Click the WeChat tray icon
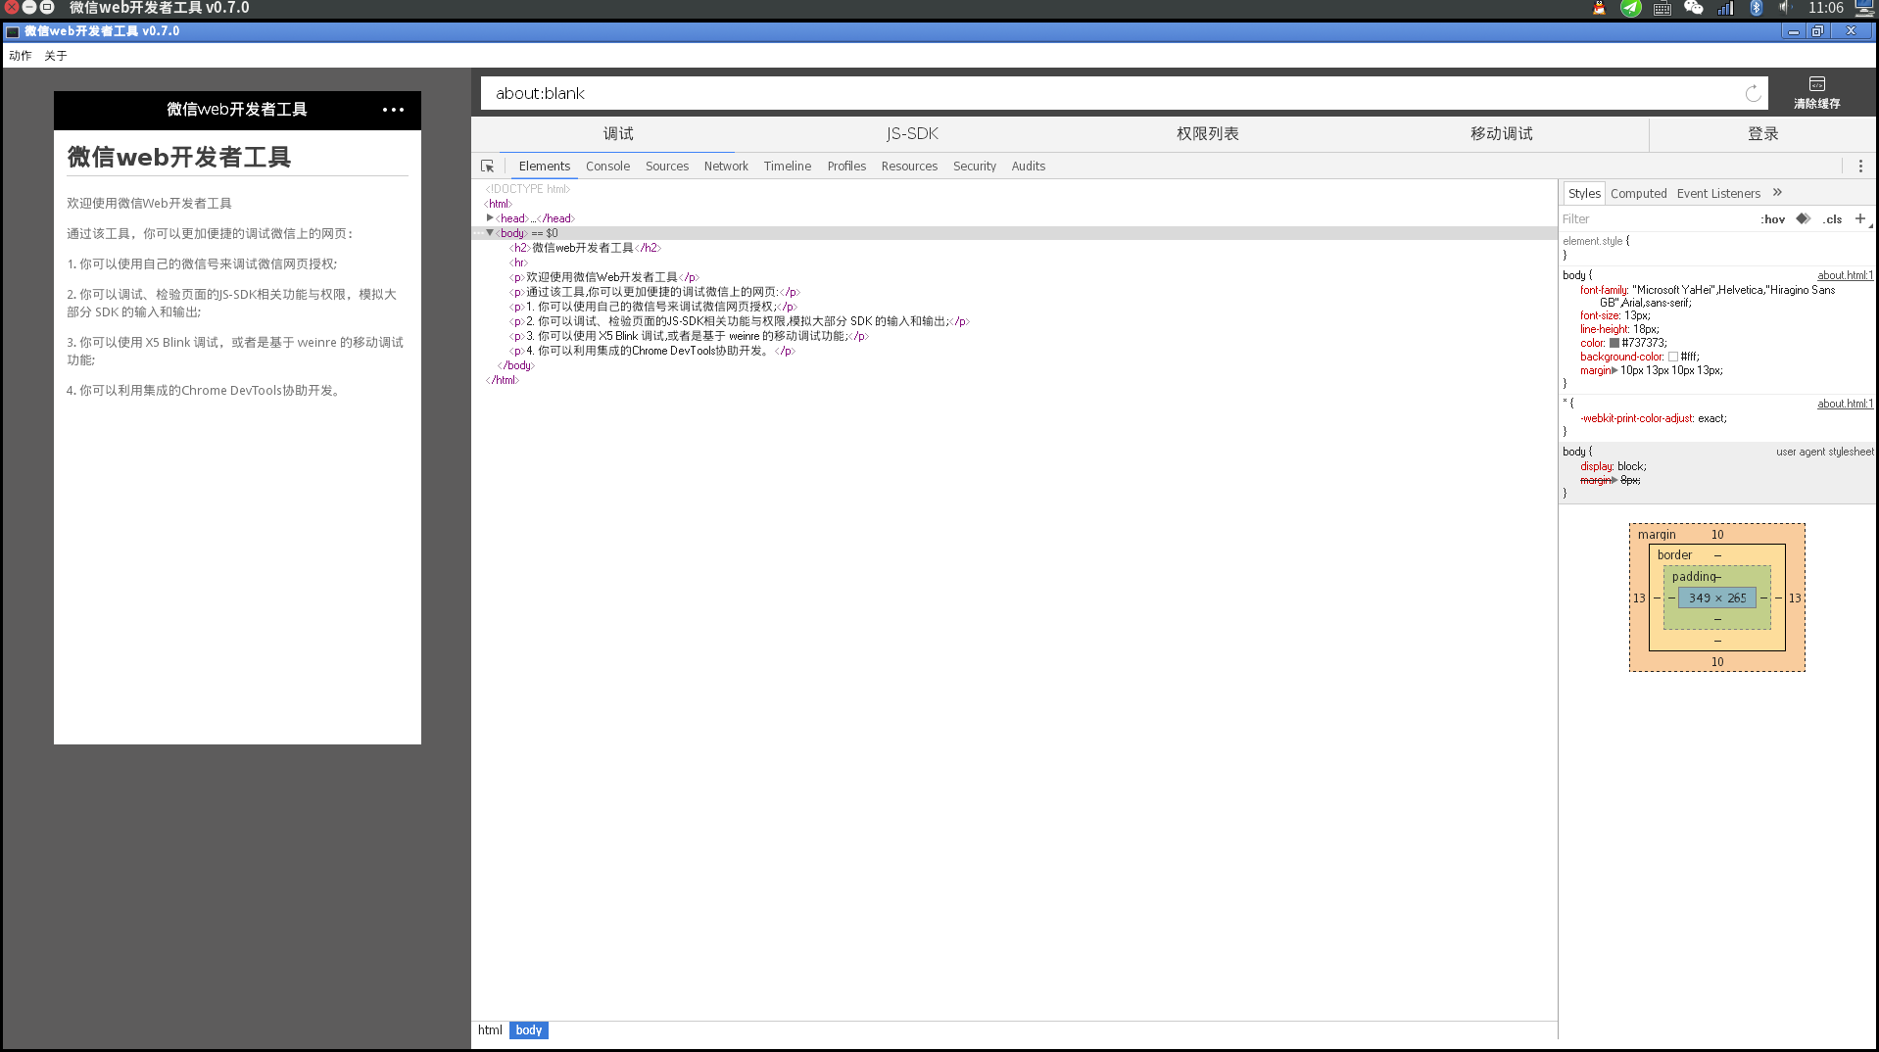The image size is (1879, 1052). pos(1694,8)
